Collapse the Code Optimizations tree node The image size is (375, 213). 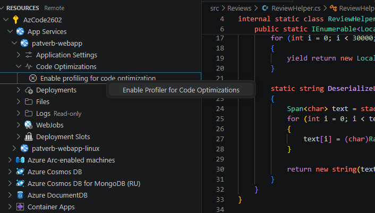coord(19,67)
